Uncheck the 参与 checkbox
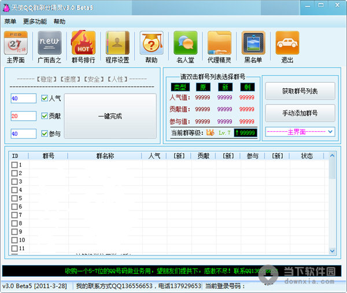Screen dimensions: 347x293 pyautogui.click(x=45, y=133)
